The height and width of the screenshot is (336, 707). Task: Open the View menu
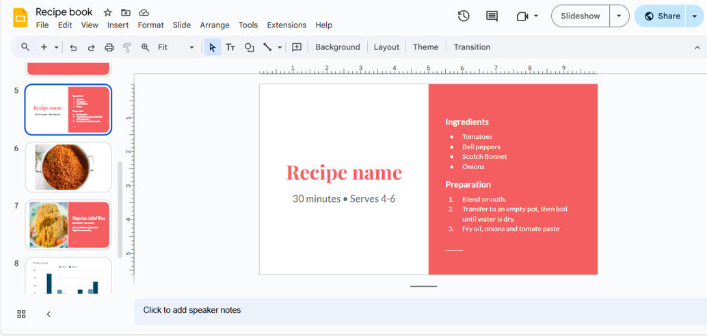[x=90, y=25]
